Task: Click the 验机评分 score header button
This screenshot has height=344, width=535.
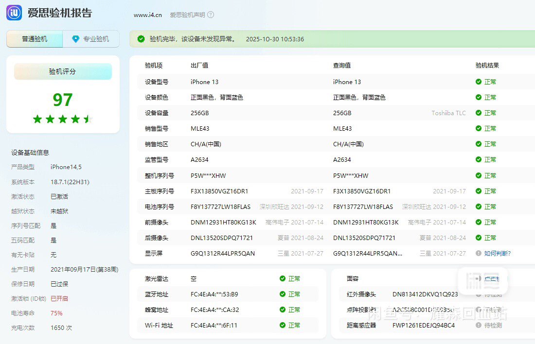Action: point(63,71)
